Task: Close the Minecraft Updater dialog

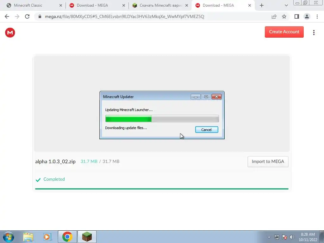Action: [216, 97]
